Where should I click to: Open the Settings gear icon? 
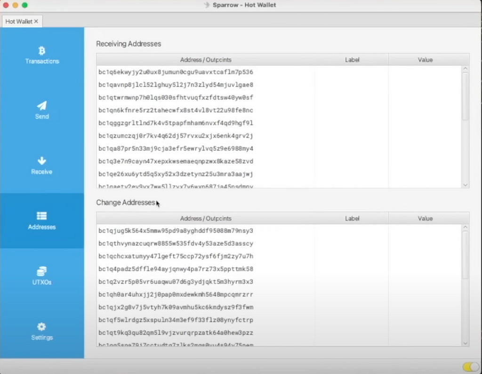click(x=41, y=326)
